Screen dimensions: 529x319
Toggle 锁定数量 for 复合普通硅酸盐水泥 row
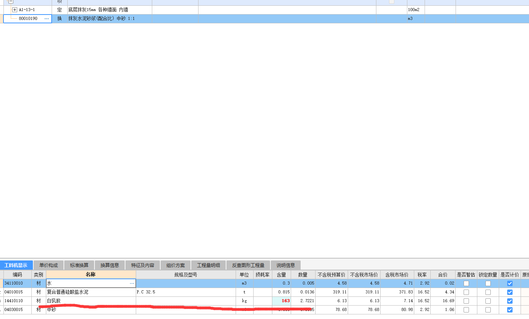[488, 292]
